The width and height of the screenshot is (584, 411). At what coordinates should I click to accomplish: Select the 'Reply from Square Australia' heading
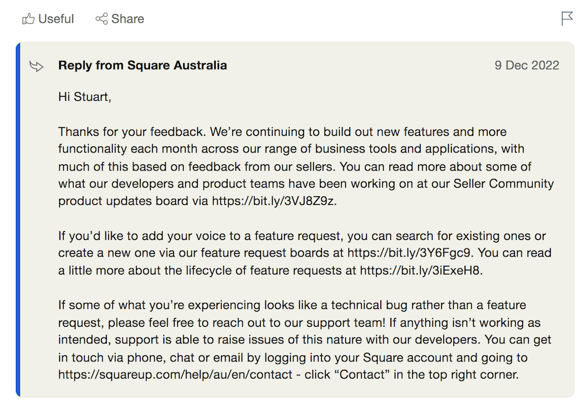(143, 65)
